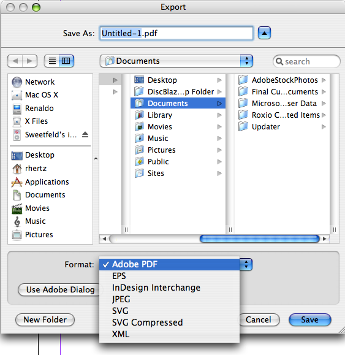Click the horizontal scrollbar thumb

point(259,239)
